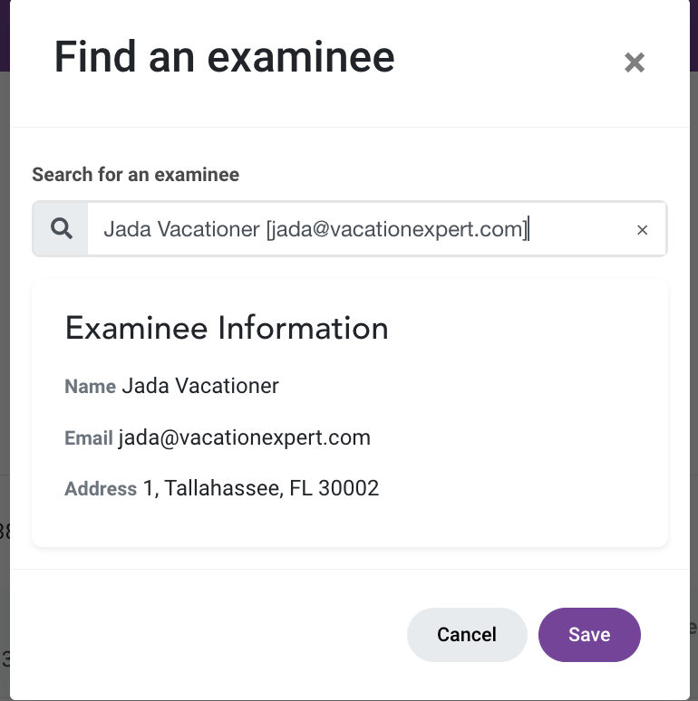Click the Address field label

101,489
